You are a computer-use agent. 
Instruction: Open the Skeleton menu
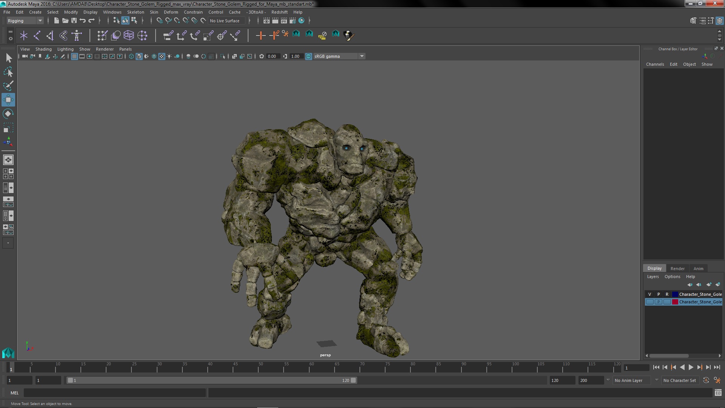pos(136,12)
